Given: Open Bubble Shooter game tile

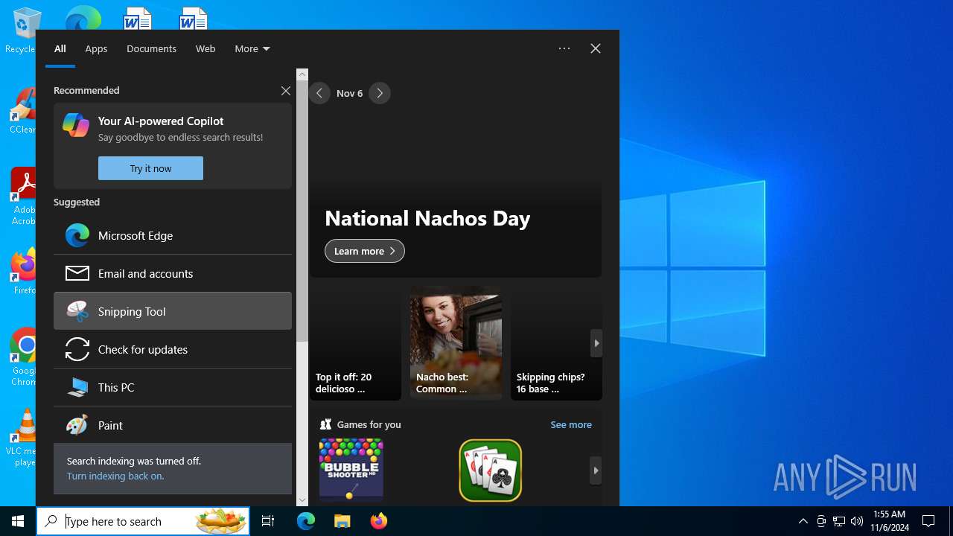Looking at the screenshot, I should point(351,470).
